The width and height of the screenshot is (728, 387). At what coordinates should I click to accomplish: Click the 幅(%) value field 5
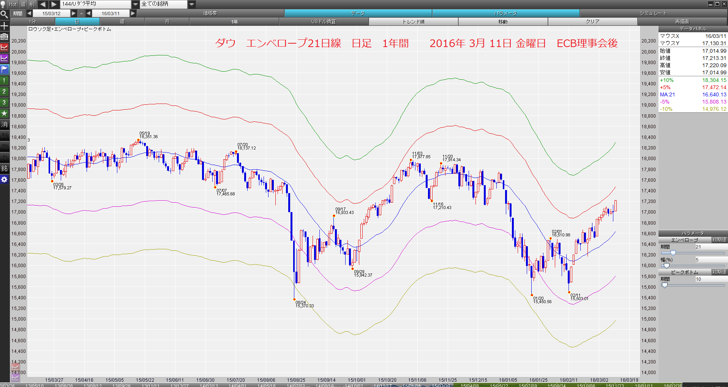(x=711, y=260)
